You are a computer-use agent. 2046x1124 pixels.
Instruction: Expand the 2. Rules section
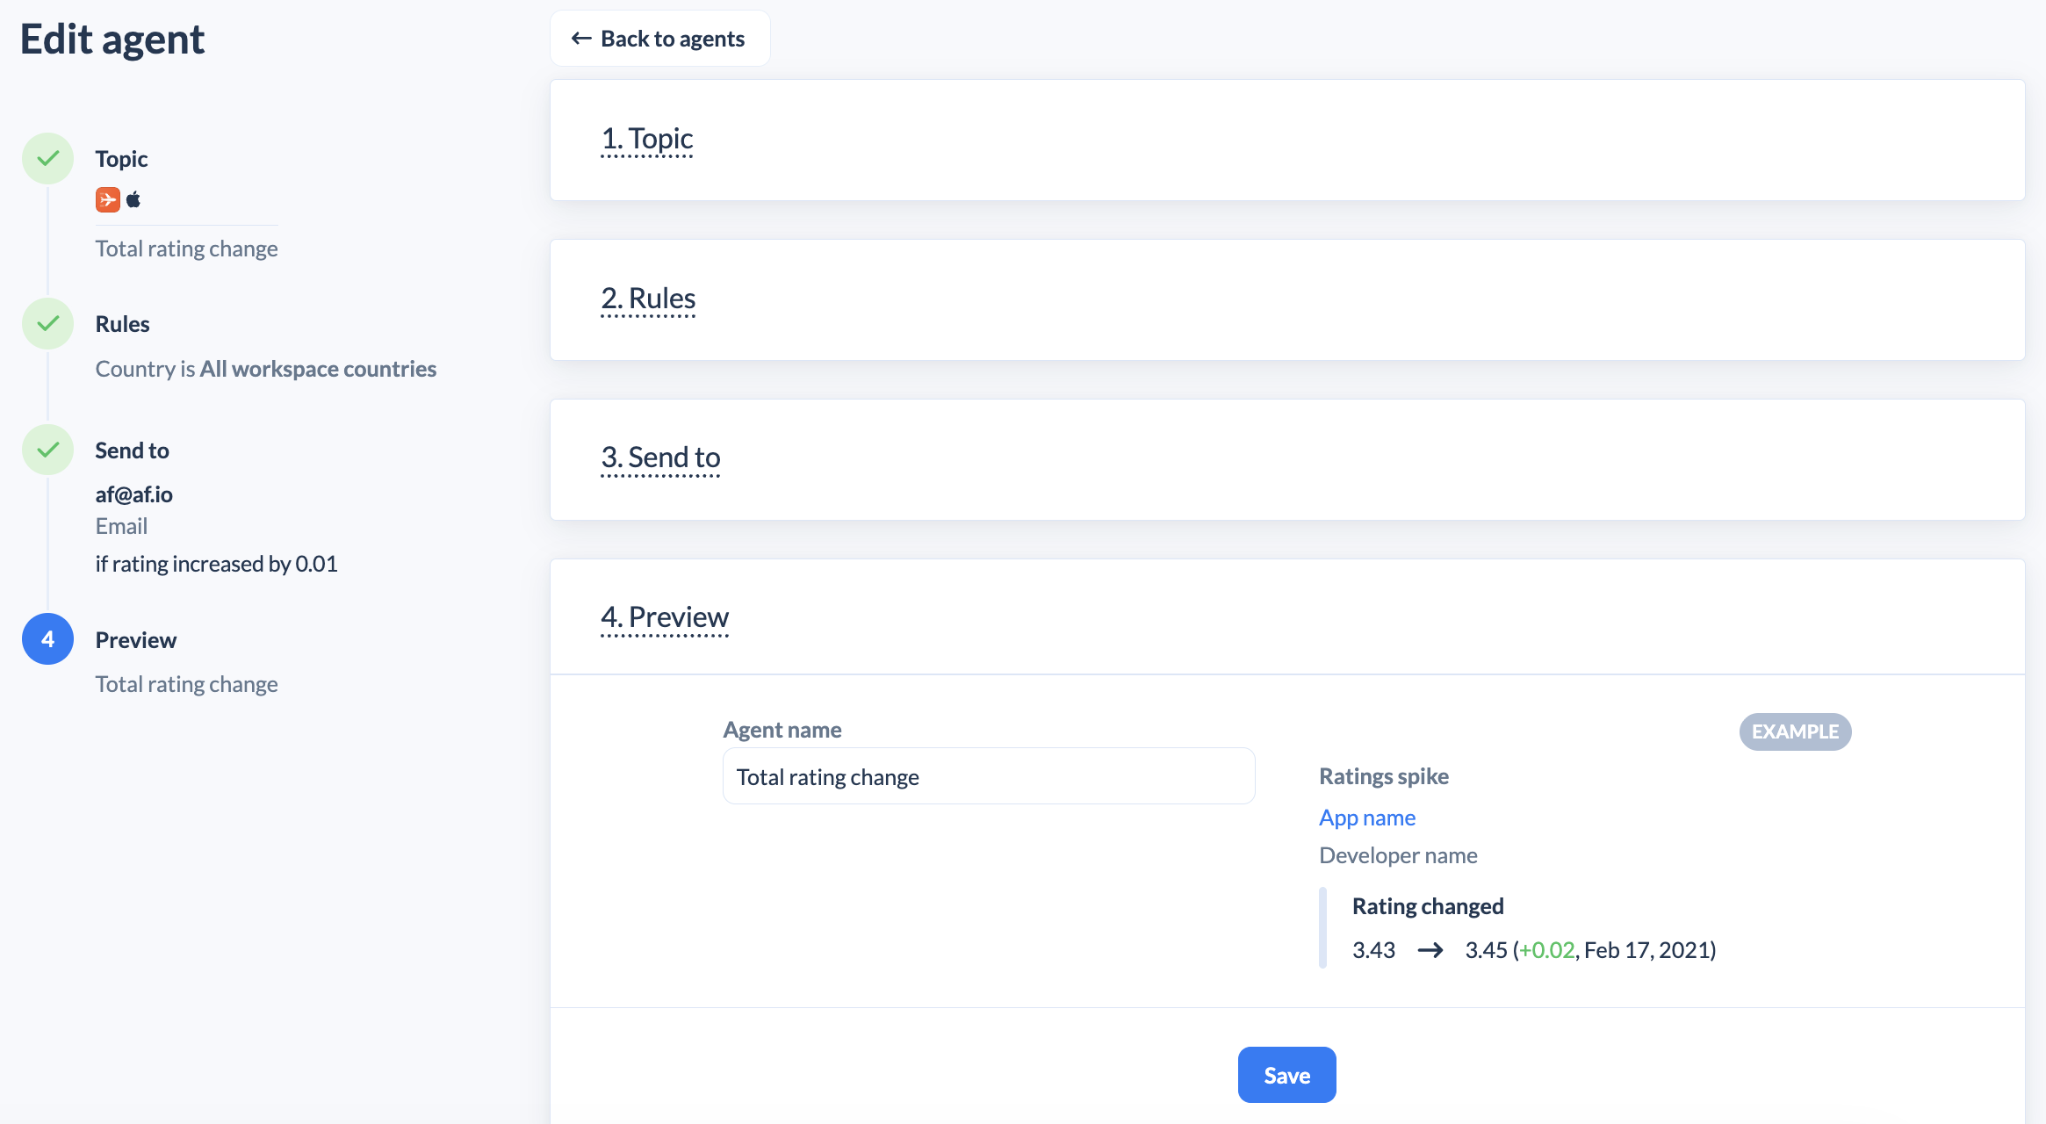pyautogui.click(x=648, y=299)
